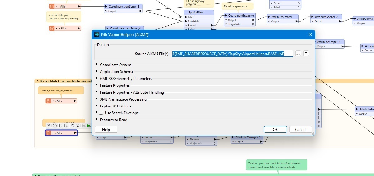Expand AttributeCreator Output port attributes
The width and height of the screenshot is (374, 176).
[x=269, y=21]
